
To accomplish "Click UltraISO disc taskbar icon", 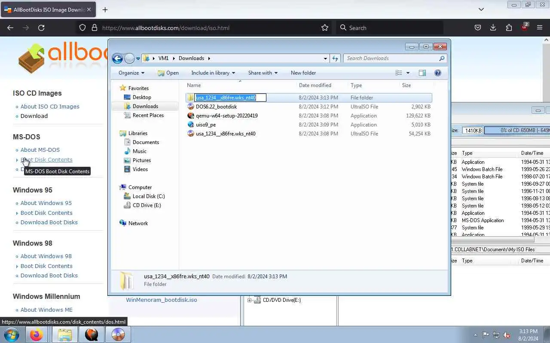I will pyautogui.click(x=118, y=334).
